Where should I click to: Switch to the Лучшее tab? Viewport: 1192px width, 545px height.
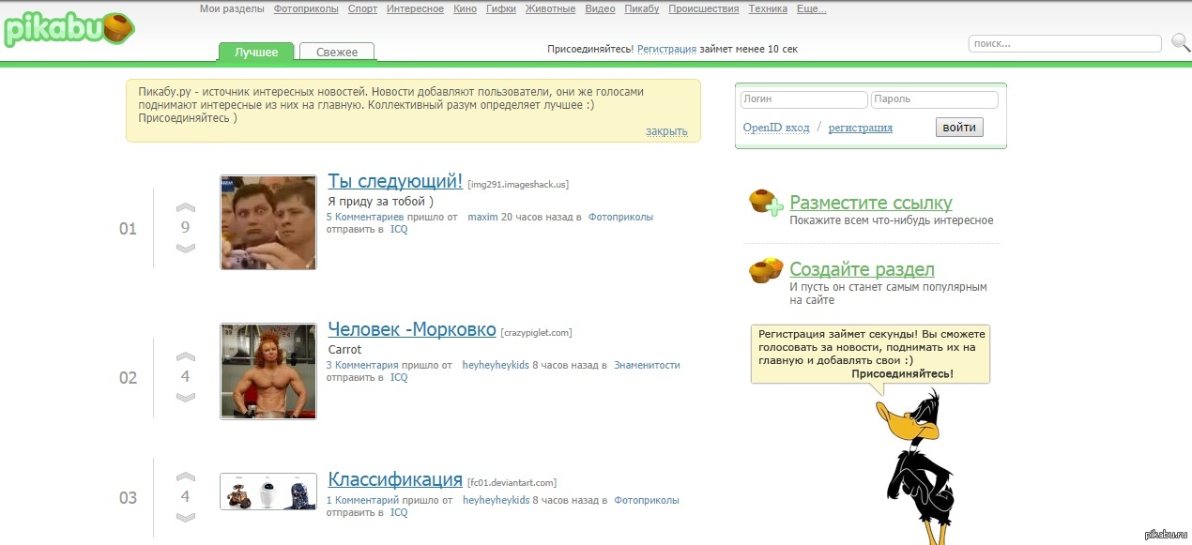pos(256,53)
